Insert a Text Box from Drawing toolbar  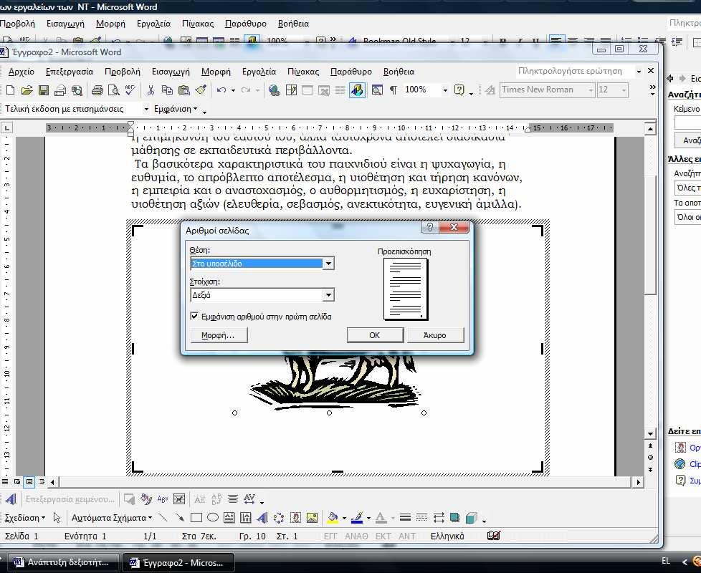pyautogui.click(x=229, y=518)
